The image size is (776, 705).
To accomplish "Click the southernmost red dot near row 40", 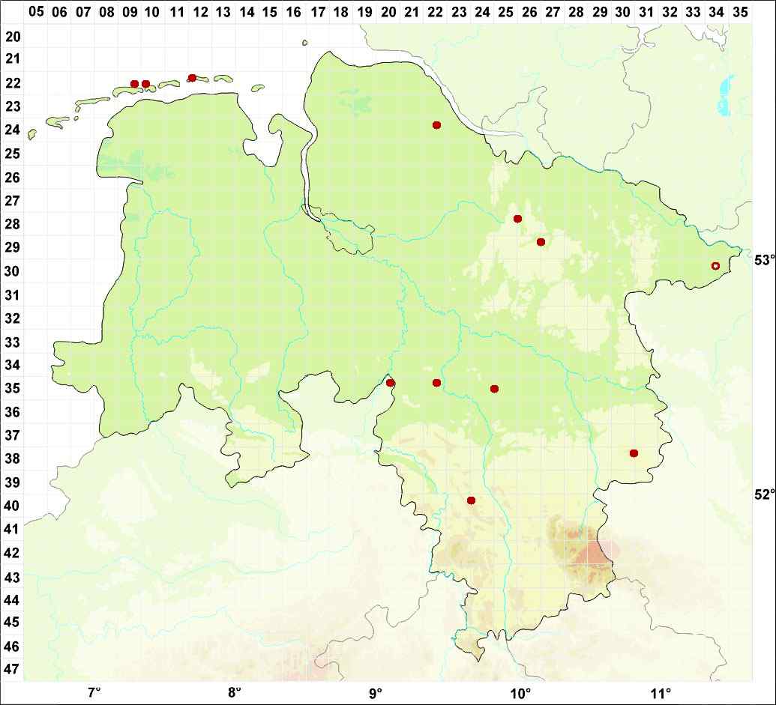I will coord(471,500).
